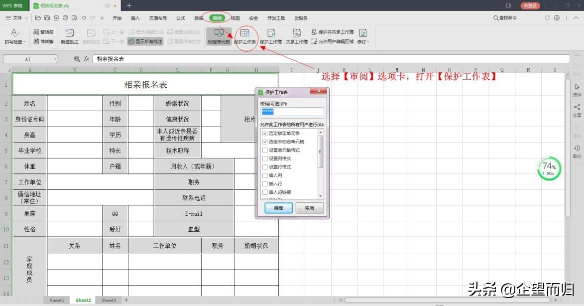This screenshot has height=306, width=584.
Task: Click the permission list scroll-up arrow
Action: pos(320,132)
